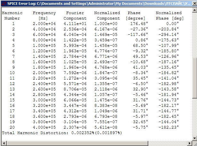Image resolution: width=197 pixels, height=146 pixels.
Task: Click normalized component 5.611e-08
Action: (x=106, y=127)
